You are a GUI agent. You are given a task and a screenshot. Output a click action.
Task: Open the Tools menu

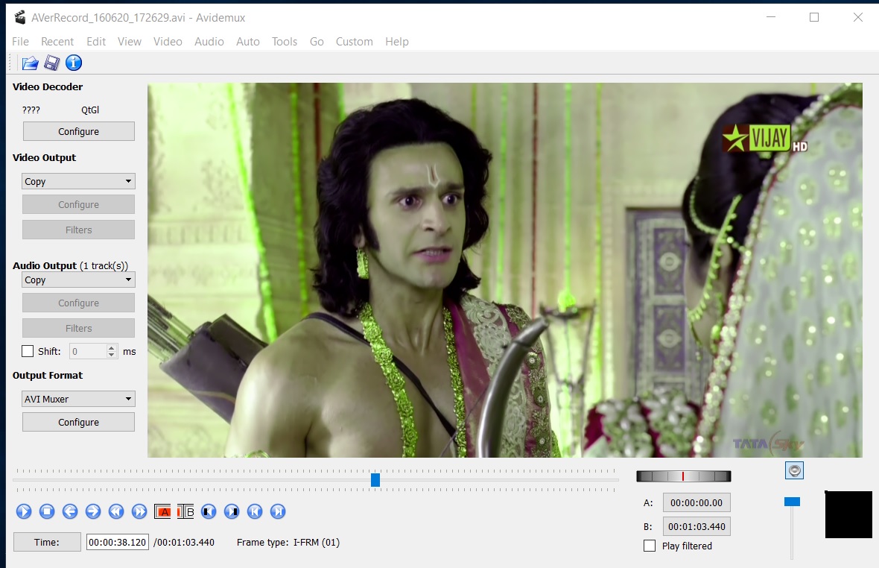tap(285, 42)
